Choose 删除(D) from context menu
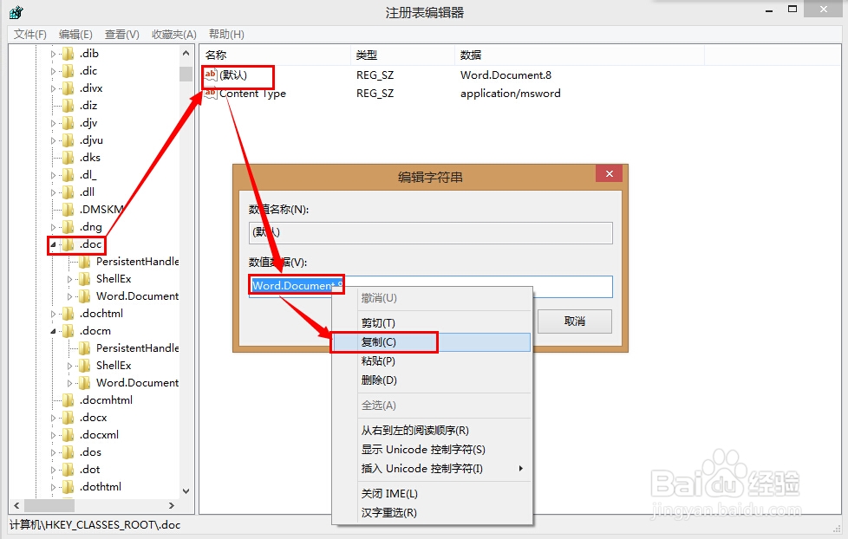This screenshot has width=848, height=539. (x=431, y=380)
